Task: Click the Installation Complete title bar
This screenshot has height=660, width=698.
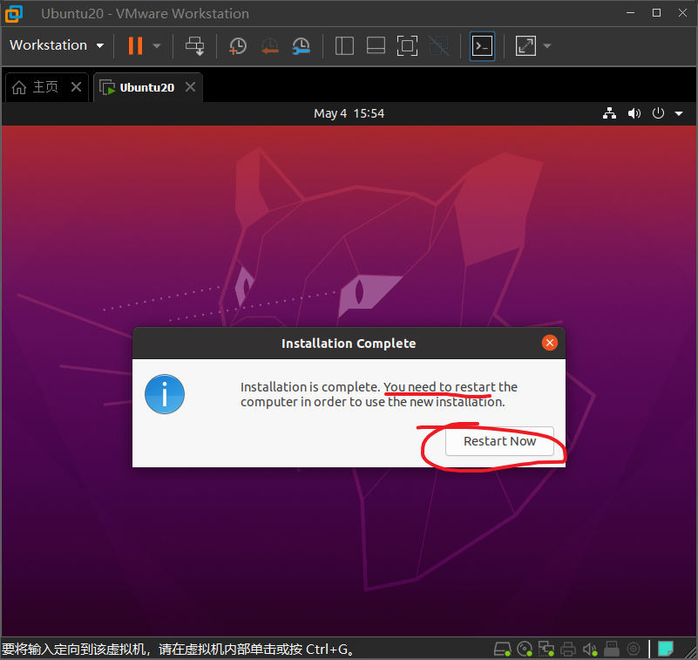Action: (x=349, y=344)
